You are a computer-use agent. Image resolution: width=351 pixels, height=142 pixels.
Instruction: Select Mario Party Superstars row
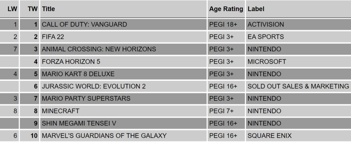coord(175,99)
